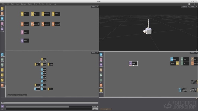198x111 pixels.
Task: Click the noise value slider bar
Action: coord(49,107)
